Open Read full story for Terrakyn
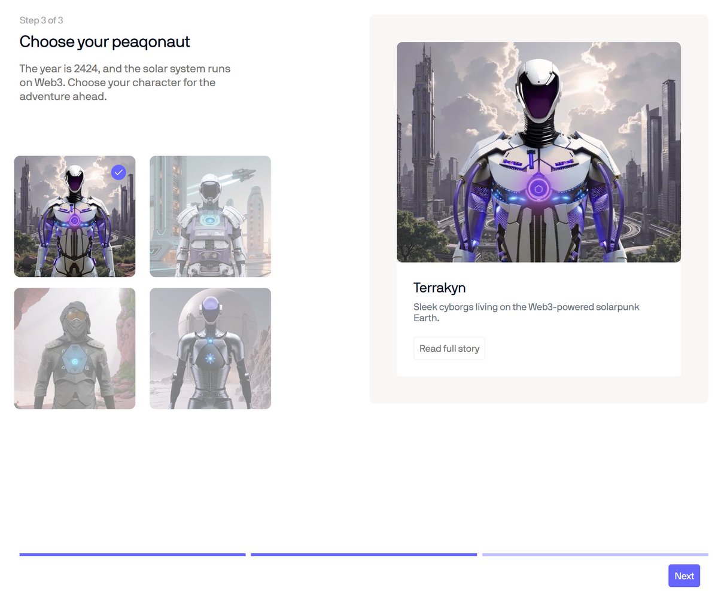The height and width of the screenshot is (591, 718). (x=449, y=348)
